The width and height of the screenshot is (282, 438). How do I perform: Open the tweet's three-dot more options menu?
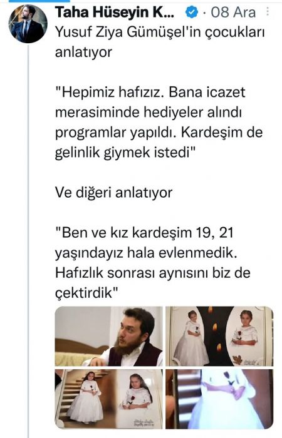pyautogui.click(x=268, y=11)
